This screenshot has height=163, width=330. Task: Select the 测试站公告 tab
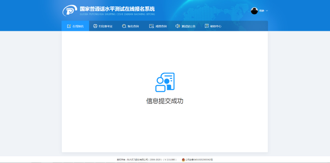pos(188,26)
